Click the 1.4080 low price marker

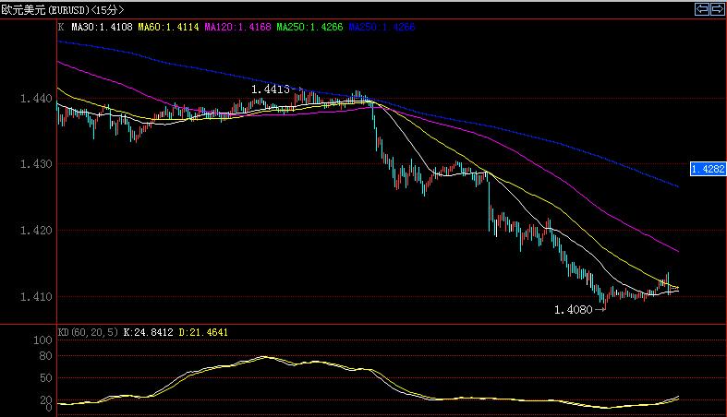[574, 310]
